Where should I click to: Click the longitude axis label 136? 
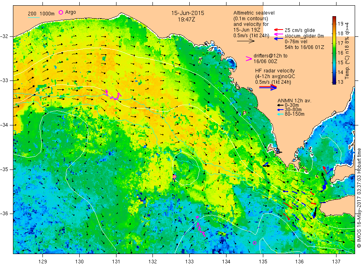[299, 262]
